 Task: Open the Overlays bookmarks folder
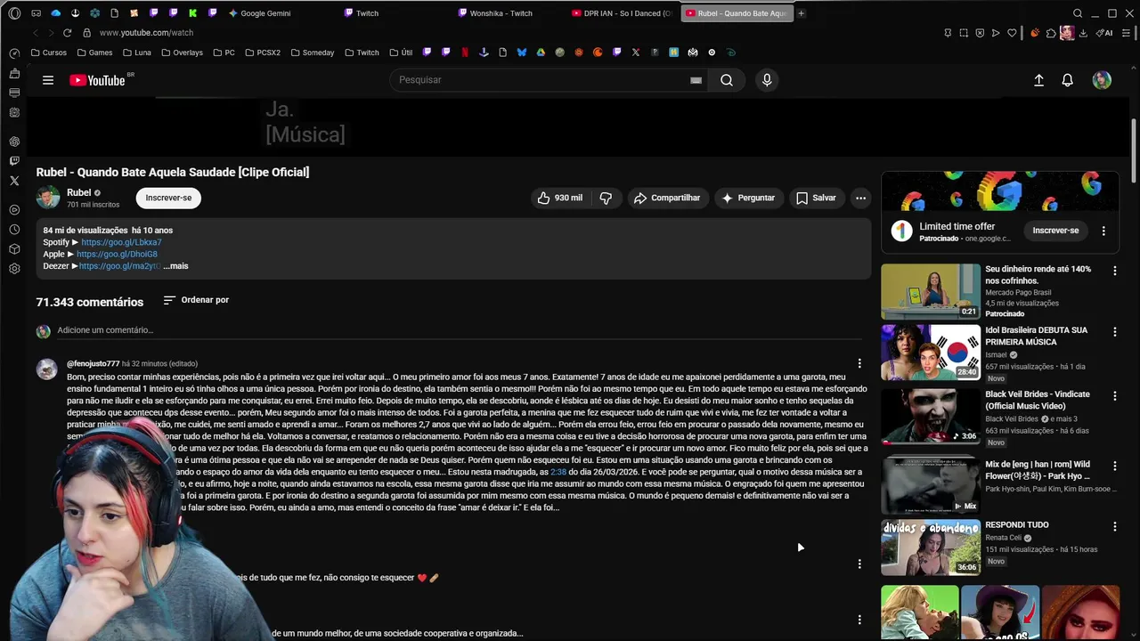coord(182,53)
